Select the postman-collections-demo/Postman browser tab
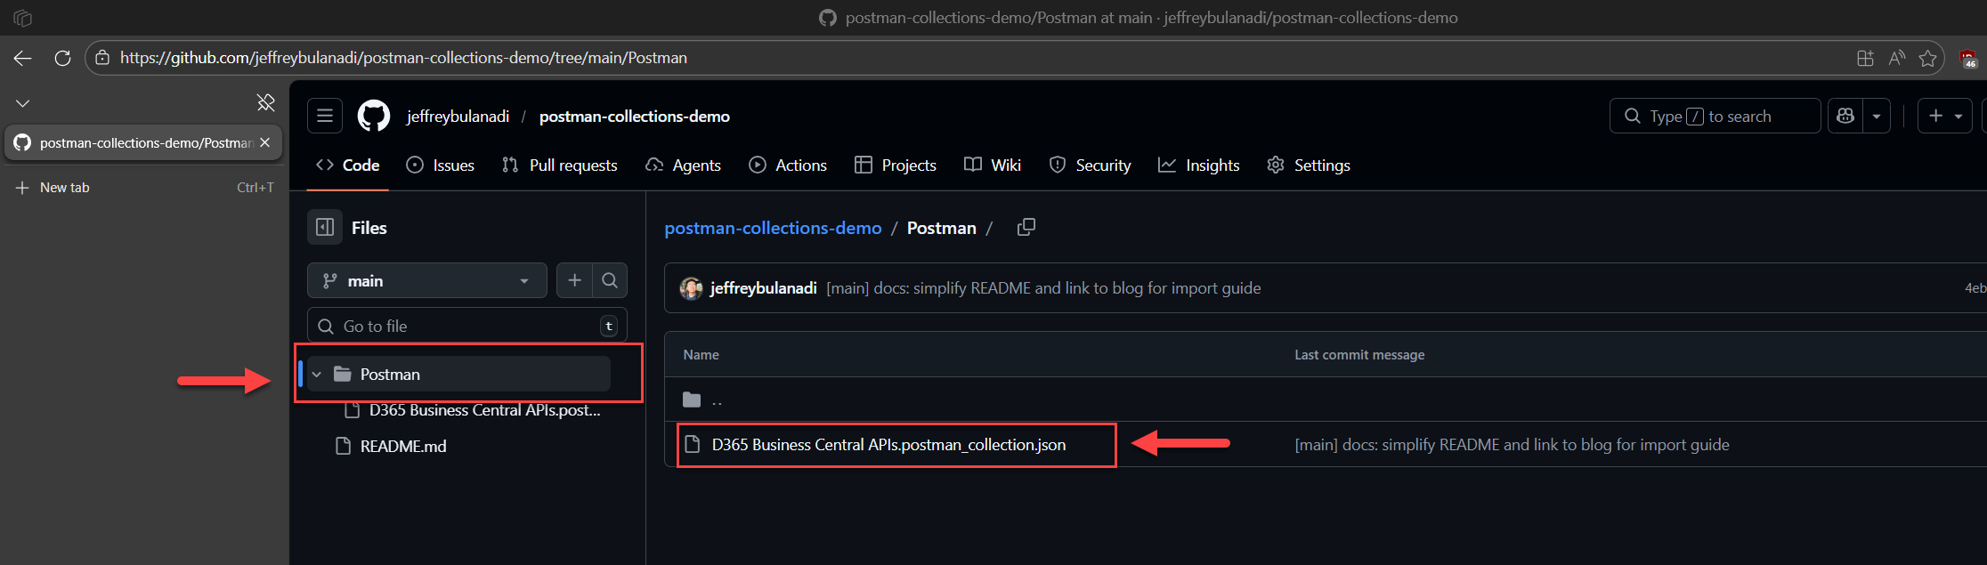This screenshot has height=565, width=1987. [x=143, y=142]
